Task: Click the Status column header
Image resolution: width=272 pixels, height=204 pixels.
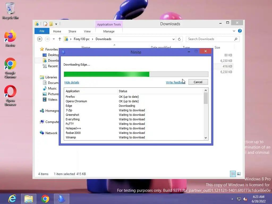Action: [x=160, y=91]
